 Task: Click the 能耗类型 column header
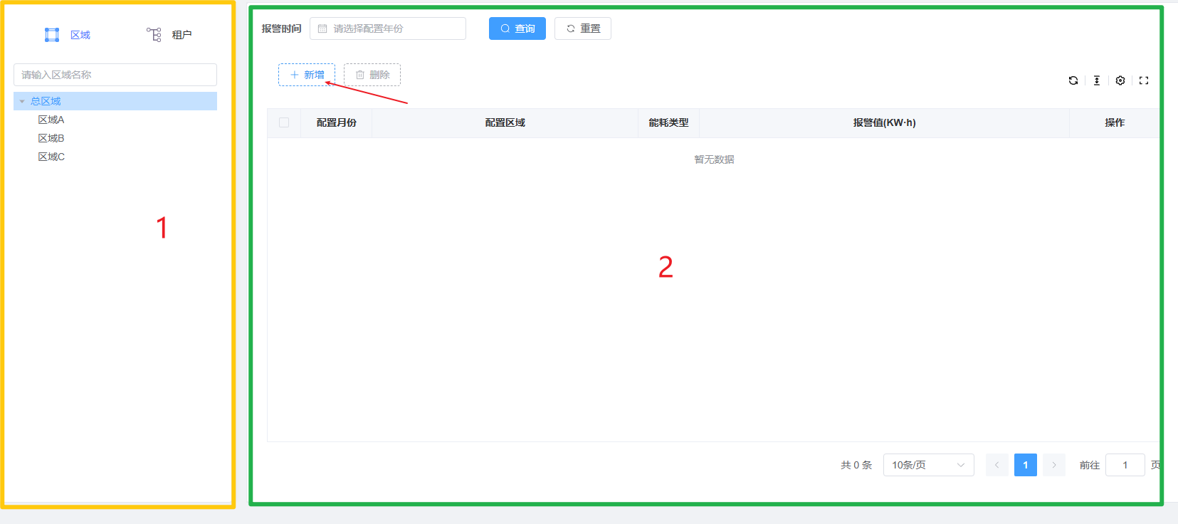(669, 122)
